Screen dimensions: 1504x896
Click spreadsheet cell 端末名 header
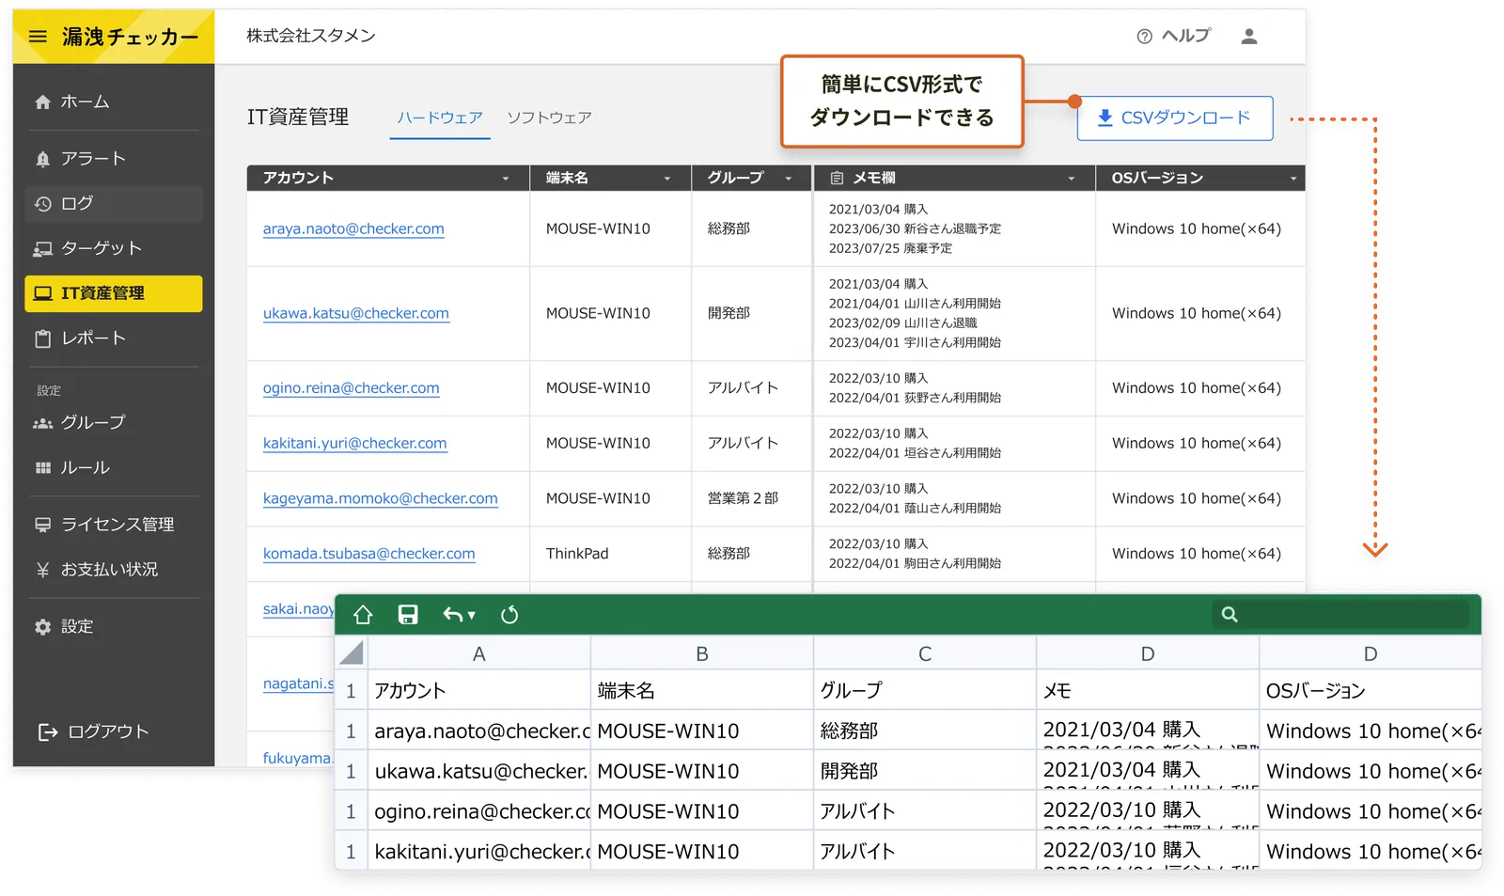701,691
